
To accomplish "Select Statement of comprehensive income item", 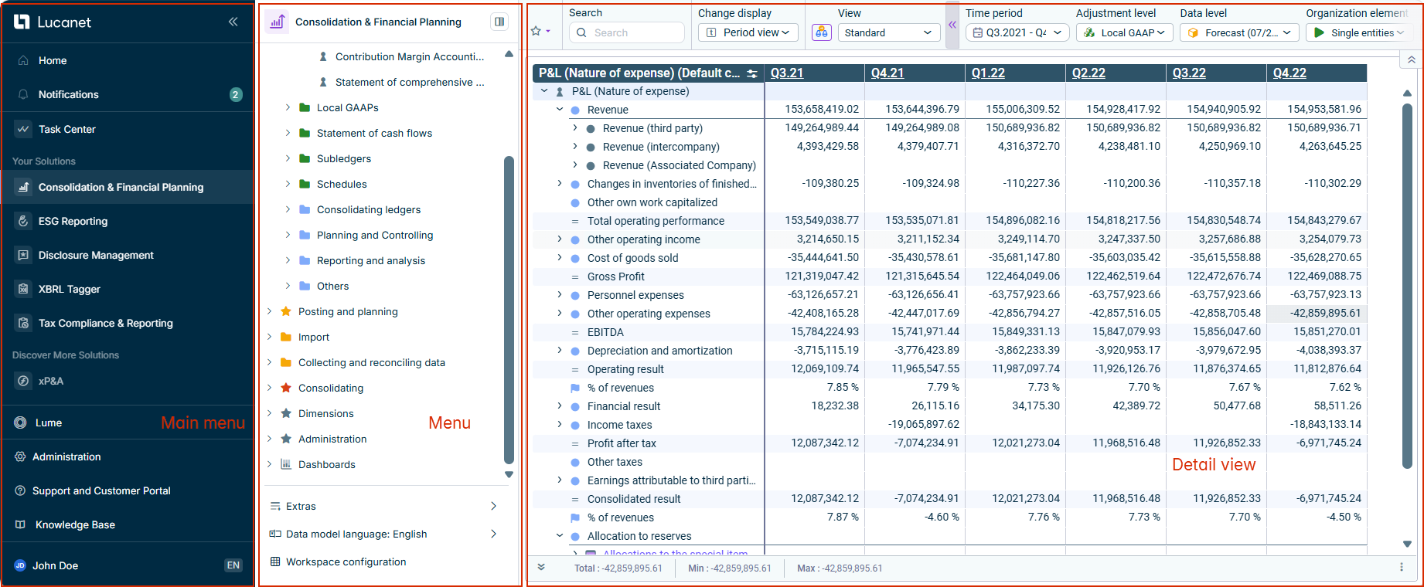I will pos(410,82).
